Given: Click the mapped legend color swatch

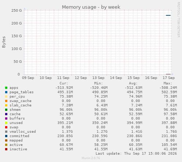Looking at the screenshot, I should [x=6, y=140].
